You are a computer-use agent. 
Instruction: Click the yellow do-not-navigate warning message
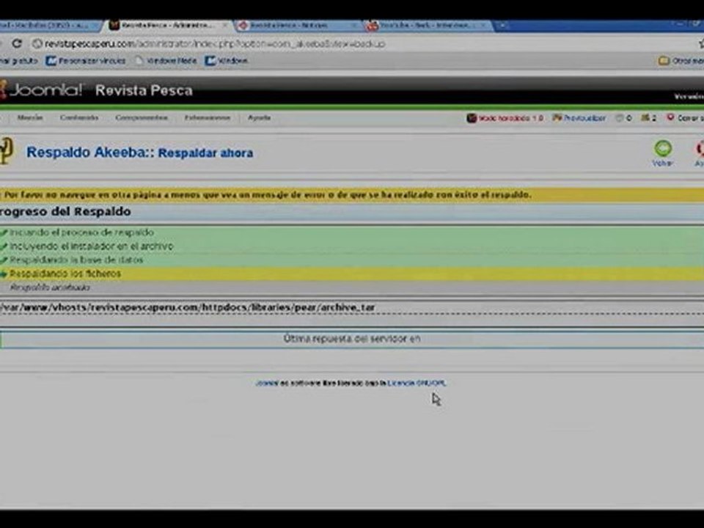tap(352, 195)
